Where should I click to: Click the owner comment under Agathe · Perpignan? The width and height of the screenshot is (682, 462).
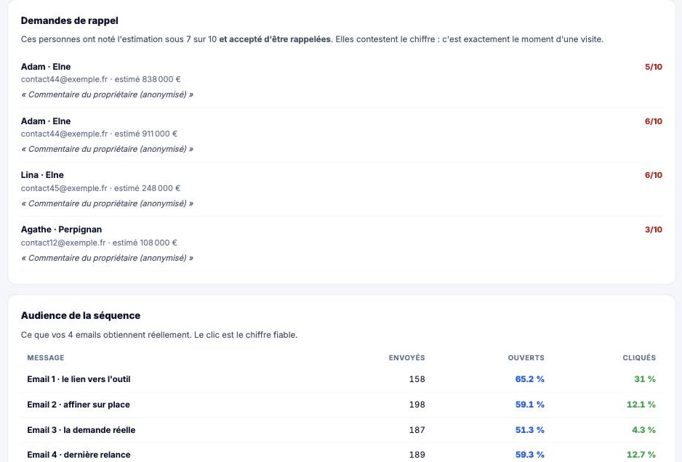click(107, 258)
